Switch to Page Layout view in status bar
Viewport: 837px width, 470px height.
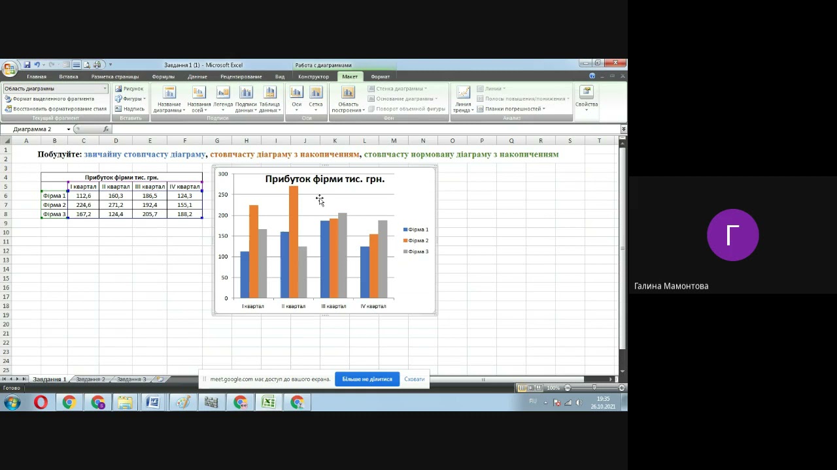coord(531,388)
